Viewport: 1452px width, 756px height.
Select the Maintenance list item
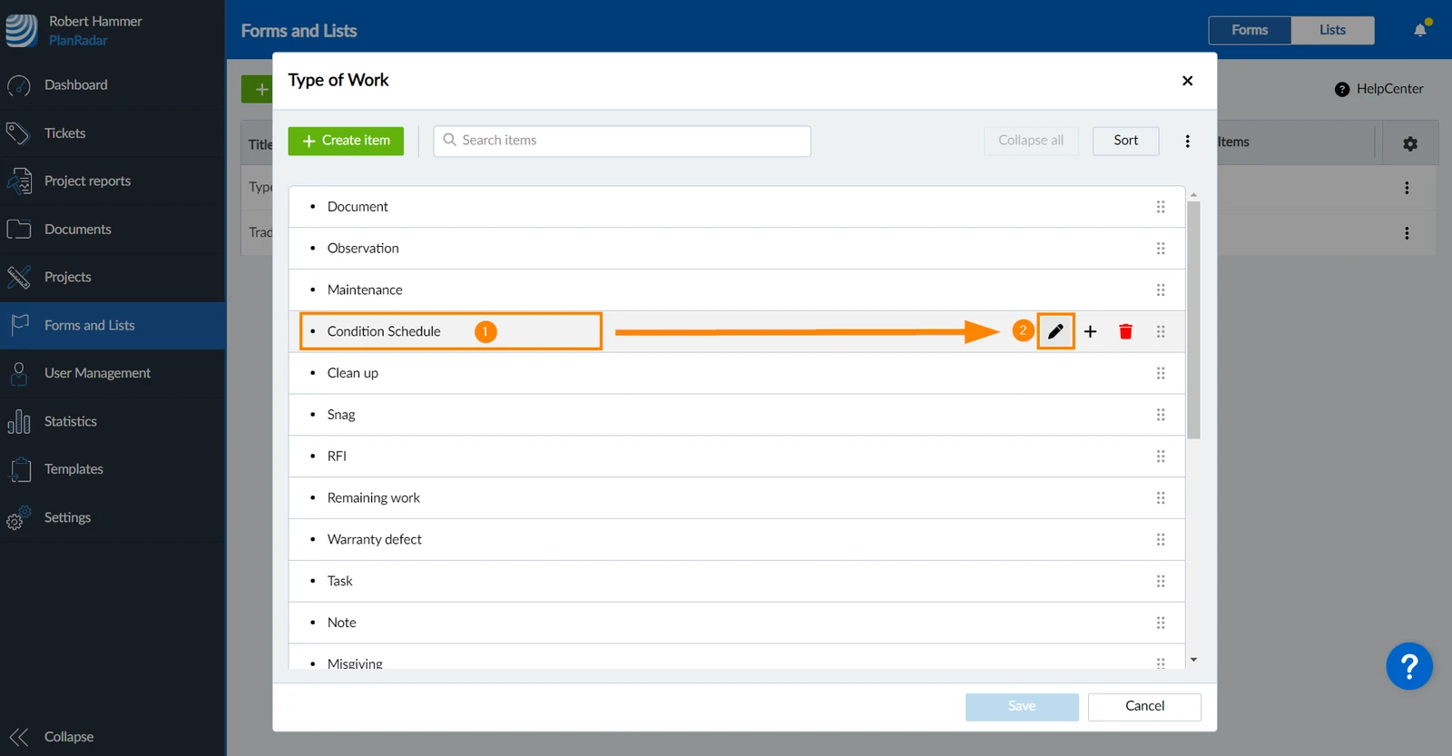tap(736, 290)
